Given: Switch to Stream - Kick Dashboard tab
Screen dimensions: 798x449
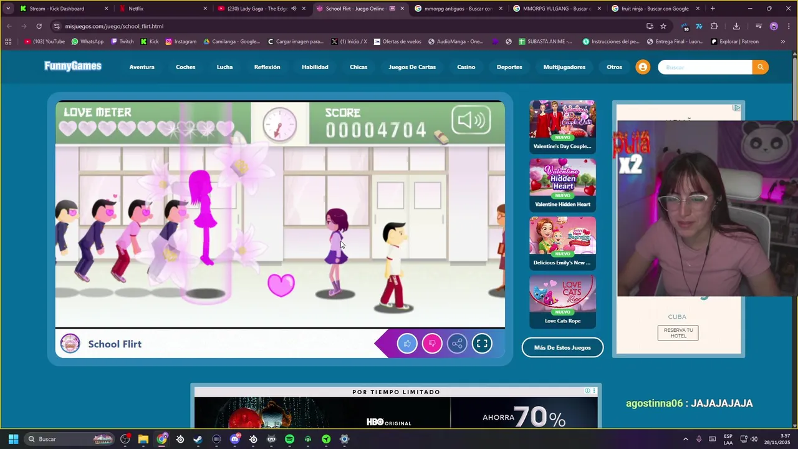Looking at the screenshot, I should 64,9.
